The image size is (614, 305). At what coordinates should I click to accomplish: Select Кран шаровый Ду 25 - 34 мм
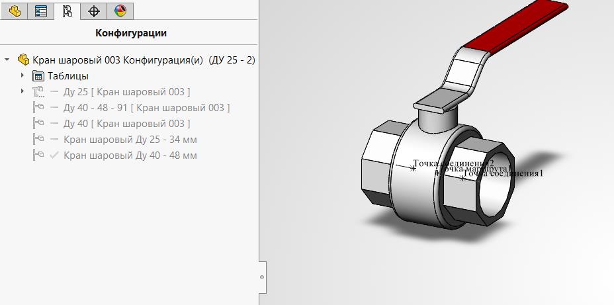130,140
